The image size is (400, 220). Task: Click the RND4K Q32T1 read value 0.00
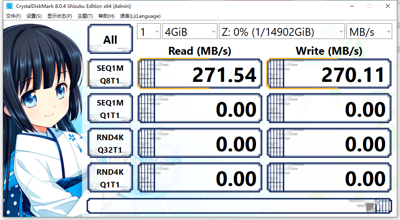(x=200, y=143)
